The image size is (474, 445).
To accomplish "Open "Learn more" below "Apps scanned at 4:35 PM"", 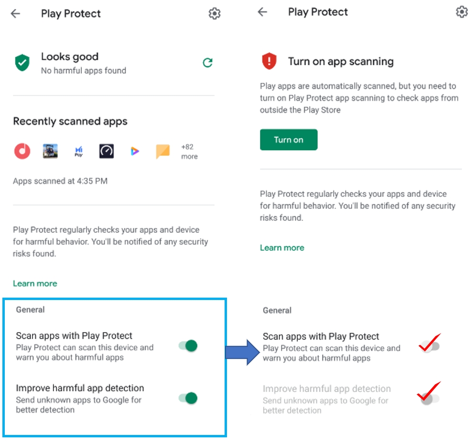I will click(x=35, y=283).
